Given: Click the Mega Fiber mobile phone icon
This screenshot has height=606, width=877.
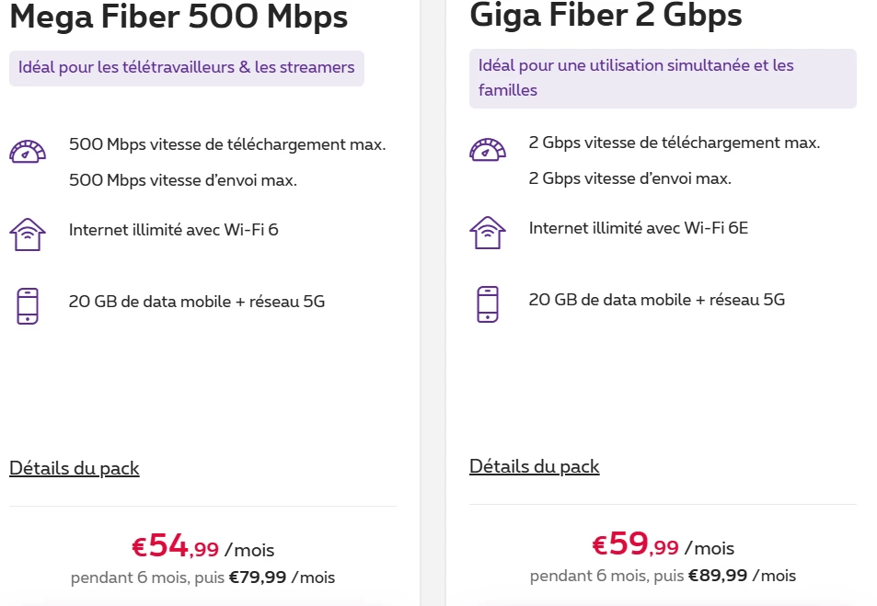Looking at the screenshot, I should click(x=28, y=305).
